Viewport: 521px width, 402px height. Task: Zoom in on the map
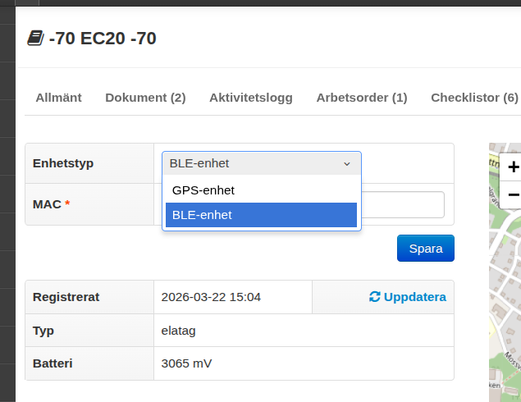point(513,167)
